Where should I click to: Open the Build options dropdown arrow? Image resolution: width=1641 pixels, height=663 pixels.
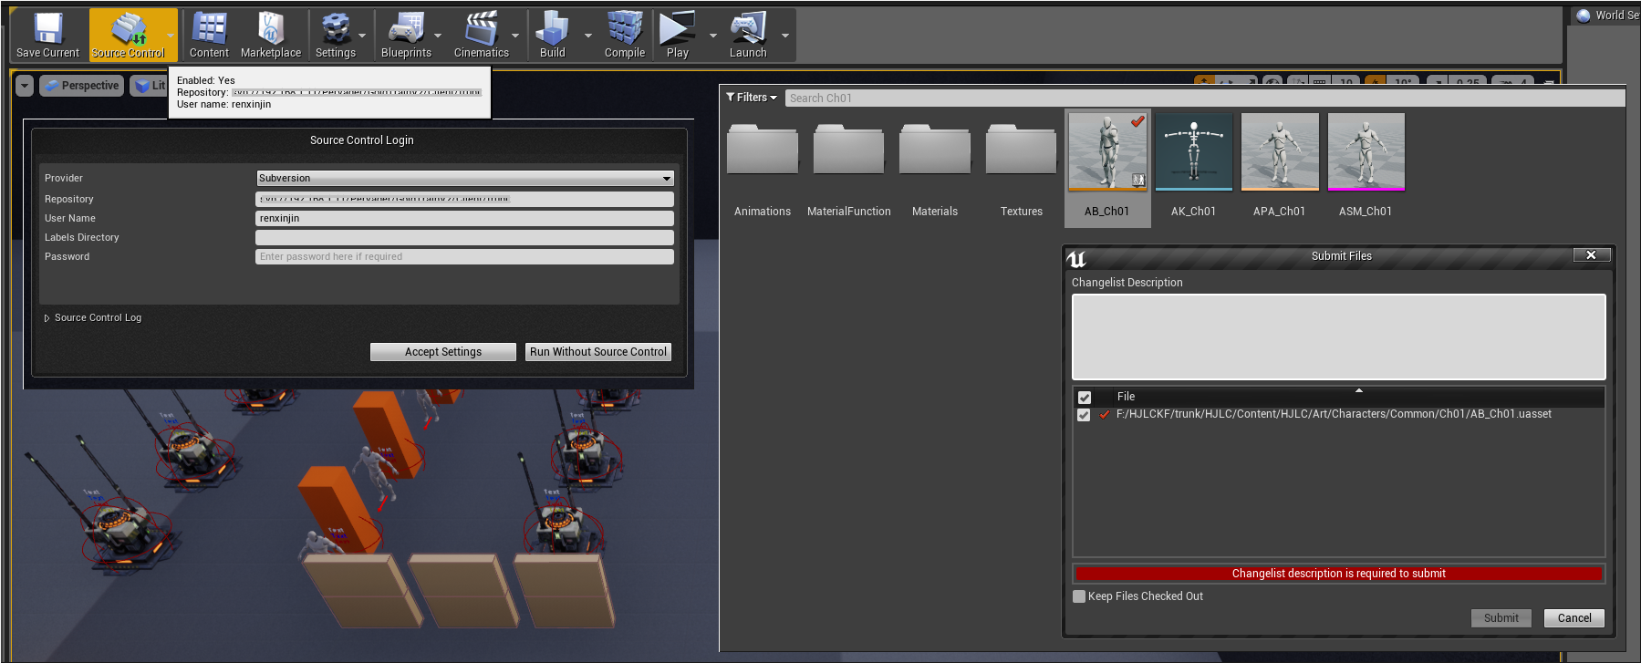(x=588, y=36)
